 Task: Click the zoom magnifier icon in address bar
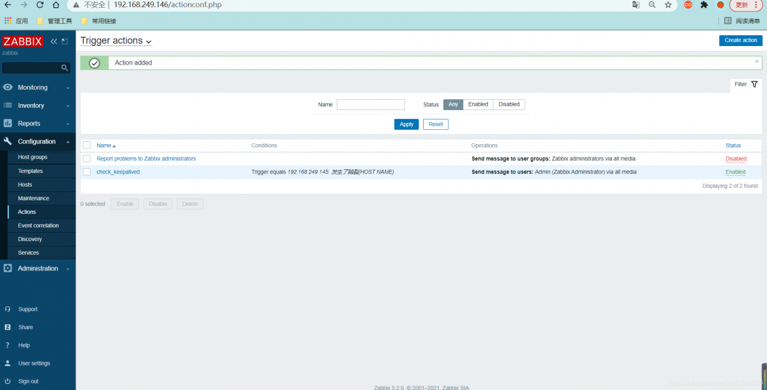652,5
